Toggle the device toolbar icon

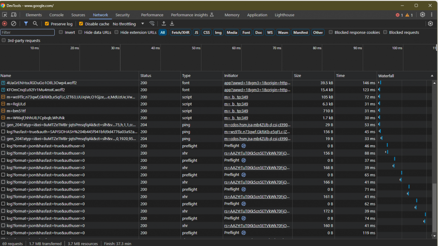pyautogui.click(x=14, y=15)
